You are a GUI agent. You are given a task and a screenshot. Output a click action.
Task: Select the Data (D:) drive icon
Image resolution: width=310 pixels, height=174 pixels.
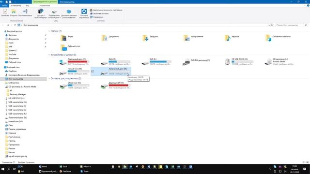pyautogui.click(x=104, y=63)
